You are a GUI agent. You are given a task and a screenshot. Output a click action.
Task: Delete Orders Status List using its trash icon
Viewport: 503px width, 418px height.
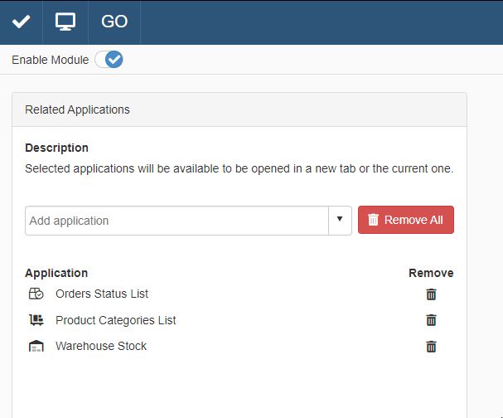tap(431, 294)
